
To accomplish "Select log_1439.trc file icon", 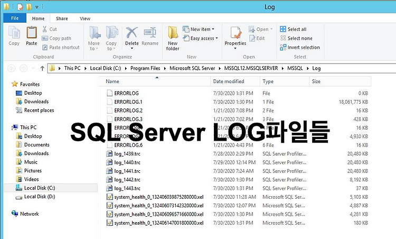I will (109, 154).
